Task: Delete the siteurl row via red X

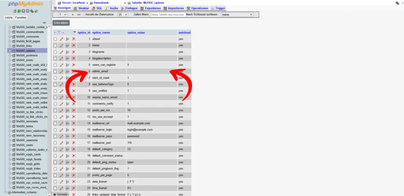Action: point(74,39)
